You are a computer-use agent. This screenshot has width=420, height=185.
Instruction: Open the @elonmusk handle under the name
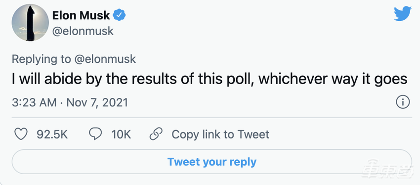pyautogui.click(x=83, y=31)
